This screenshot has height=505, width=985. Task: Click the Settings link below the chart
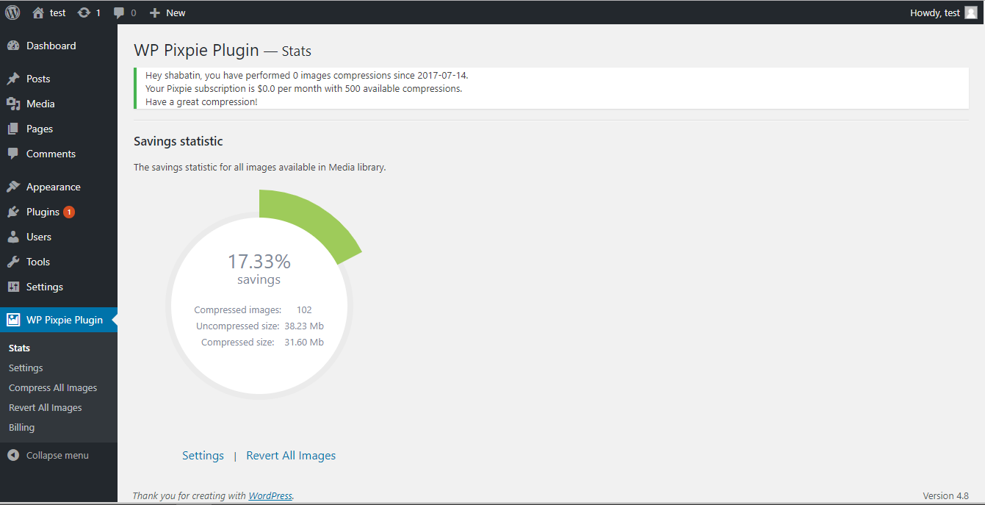point(203,456)
